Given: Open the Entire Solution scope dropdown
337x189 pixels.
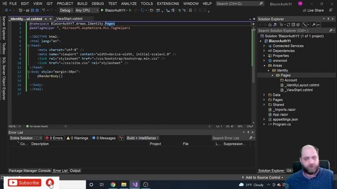Looking at the screenshot, I should [26, 138].
